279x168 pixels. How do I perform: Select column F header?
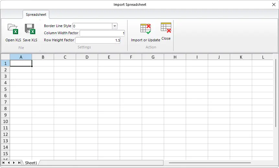pyautogui.click(x=131, y=57)
